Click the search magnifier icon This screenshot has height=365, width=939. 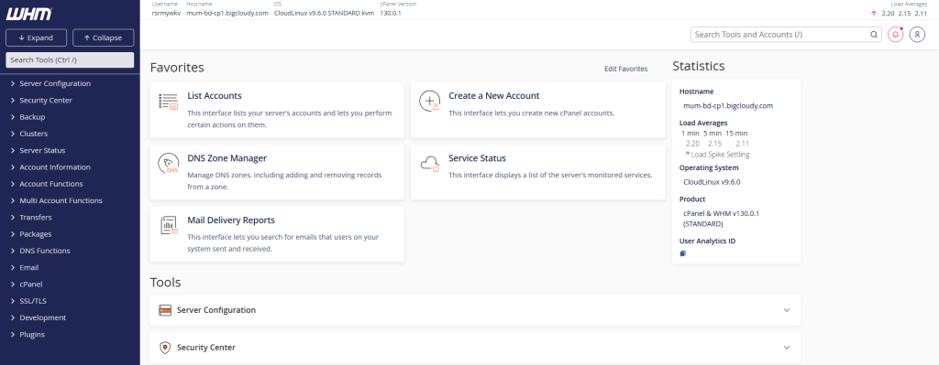coord(874,35)
